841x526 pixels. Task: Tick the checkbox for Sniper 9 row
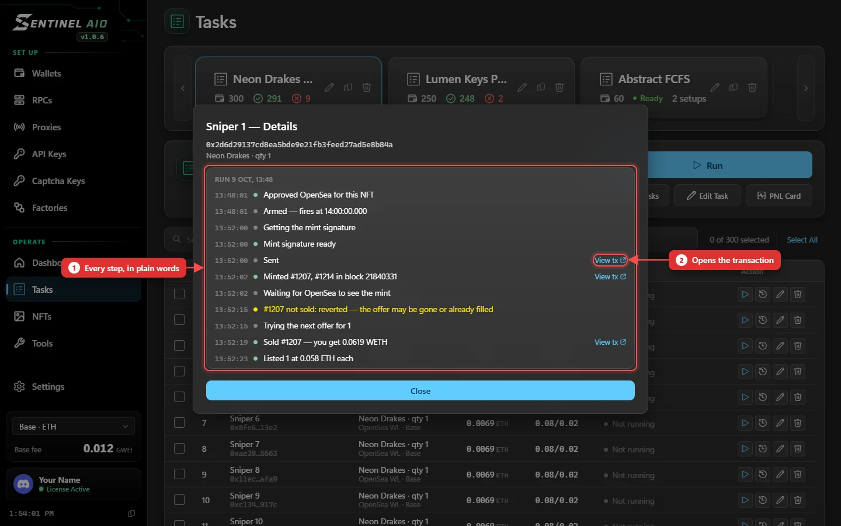pos(179,500)
